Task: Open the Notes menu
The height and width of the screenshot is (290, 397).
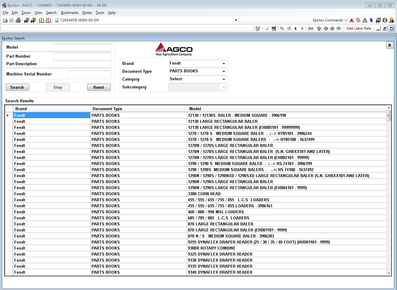Action: click(87, 13)
